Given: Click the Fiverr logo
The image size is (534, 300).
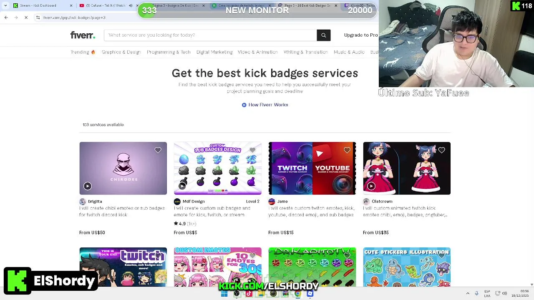Looking at the screenshot, I should (83, 35).
